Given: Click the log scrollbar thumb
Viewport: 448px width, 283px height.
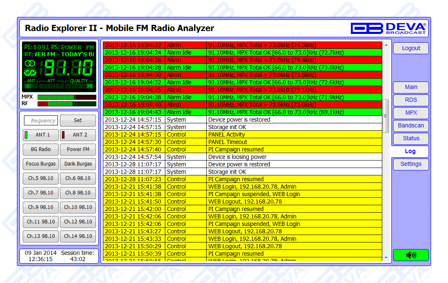Looking at the screenshot, I should pos(386,115).
